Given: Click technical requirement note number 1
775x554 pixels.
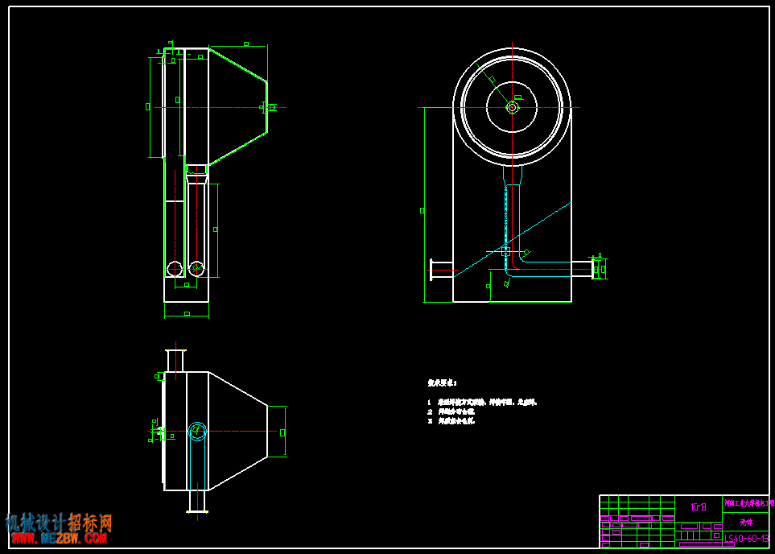Looking at the screenshot, I should (482, 403).
